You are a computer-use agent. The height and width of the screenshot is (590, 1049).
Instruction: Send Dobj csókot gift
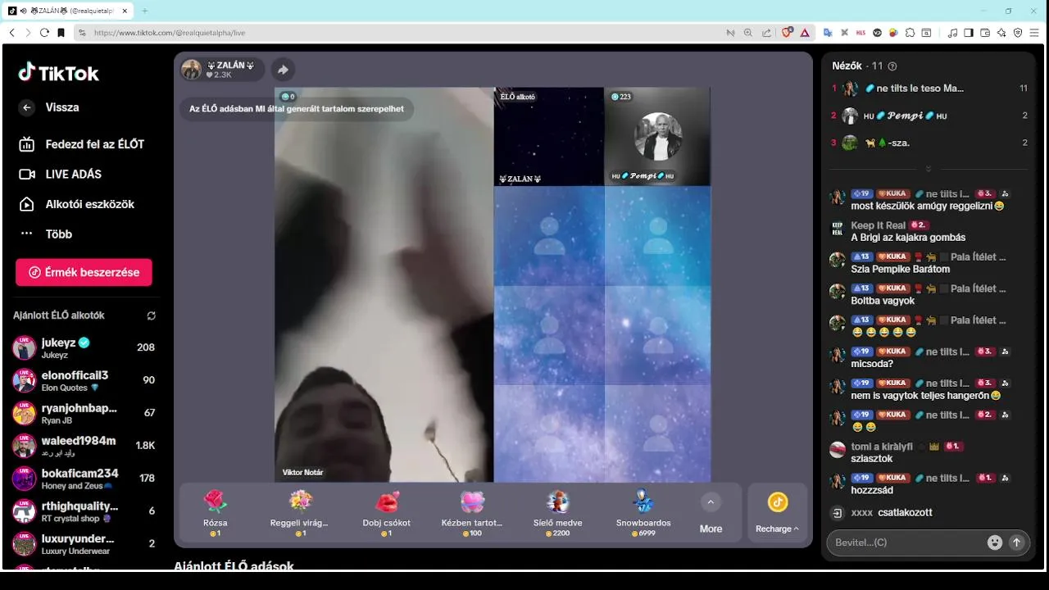tap(387, 512)
